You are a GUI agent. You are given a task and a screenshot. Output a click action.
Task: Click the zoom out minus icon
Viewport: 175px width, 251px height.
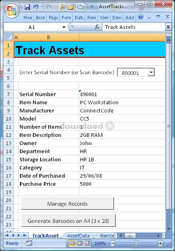(x=112, y=243)
